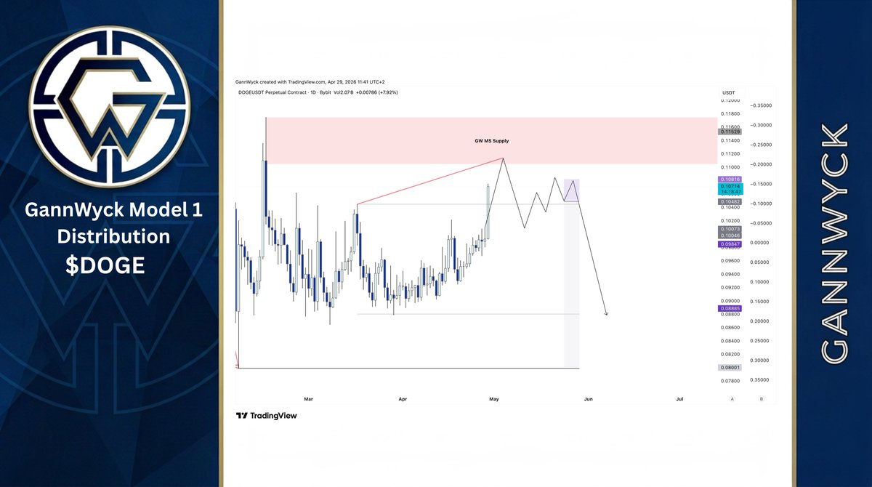Click the small purple rectangle near the projected top
The image size is (872, 487).
point(572,190)
